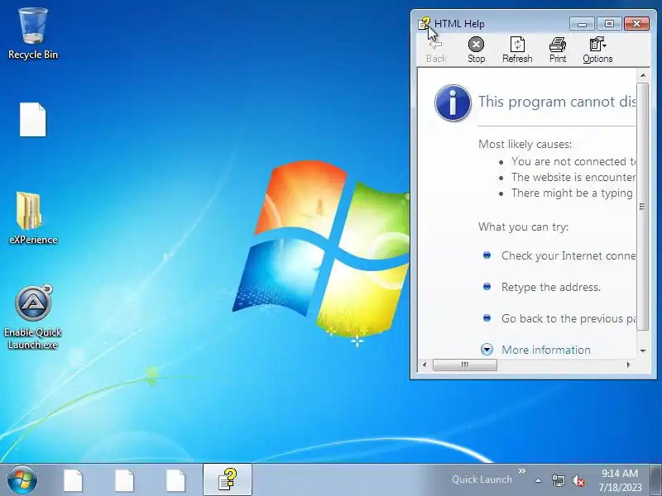
Task: Maximize the HTML Help window
Action: (609, 24)
